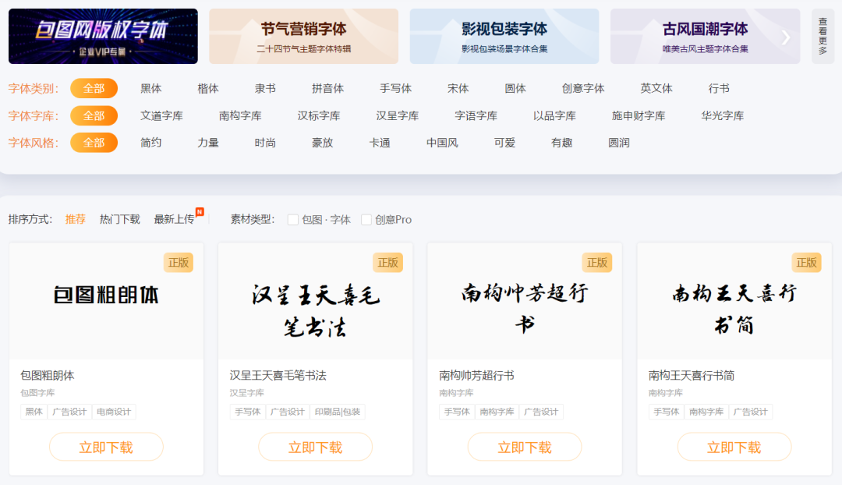Screen dimensions: 842x485
Task: Choose the 汉标字库 font library
Action: coord(319,115)
